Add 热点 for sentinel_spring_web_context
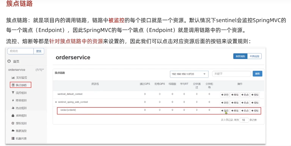The image size is (291, 146). [245, 102]
